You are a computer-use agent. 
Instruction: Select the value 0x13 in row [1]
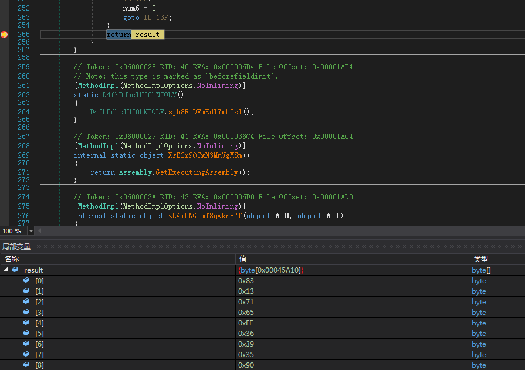[246, 291]
